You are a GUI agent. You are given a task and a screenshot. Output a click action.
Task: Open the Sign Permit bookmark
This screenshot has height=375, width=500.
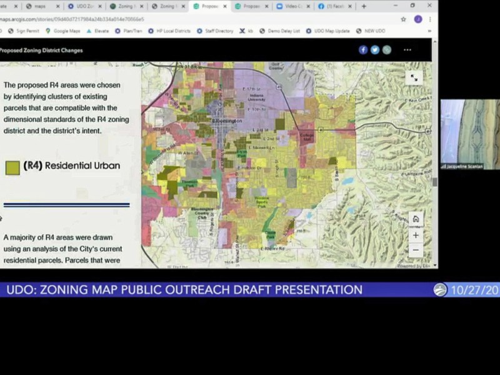click(x=24, y=31)
